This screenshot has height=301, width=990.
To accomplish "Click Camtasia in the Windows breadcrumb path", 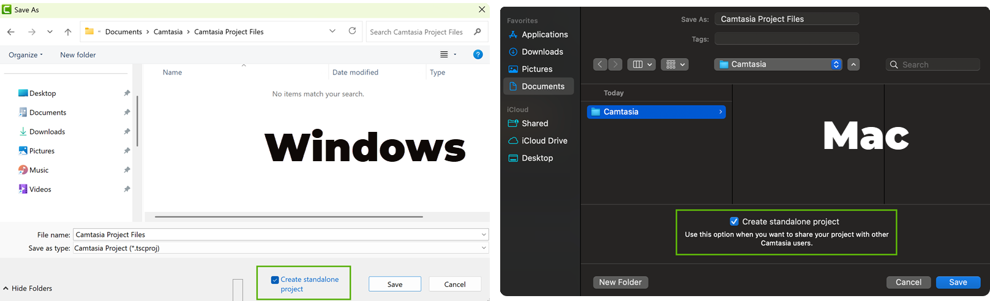I will 168,32.
